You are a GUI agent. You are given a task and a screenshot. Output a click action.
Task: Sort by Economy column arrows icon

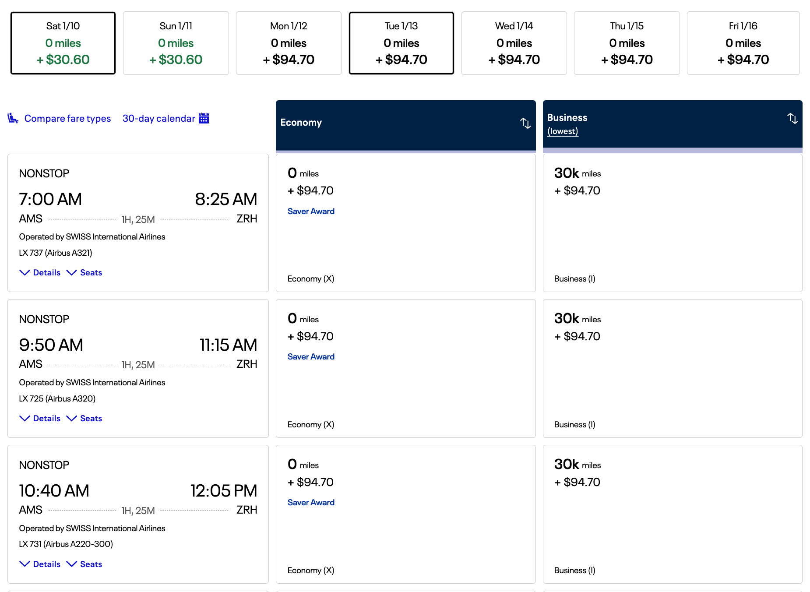525,123
